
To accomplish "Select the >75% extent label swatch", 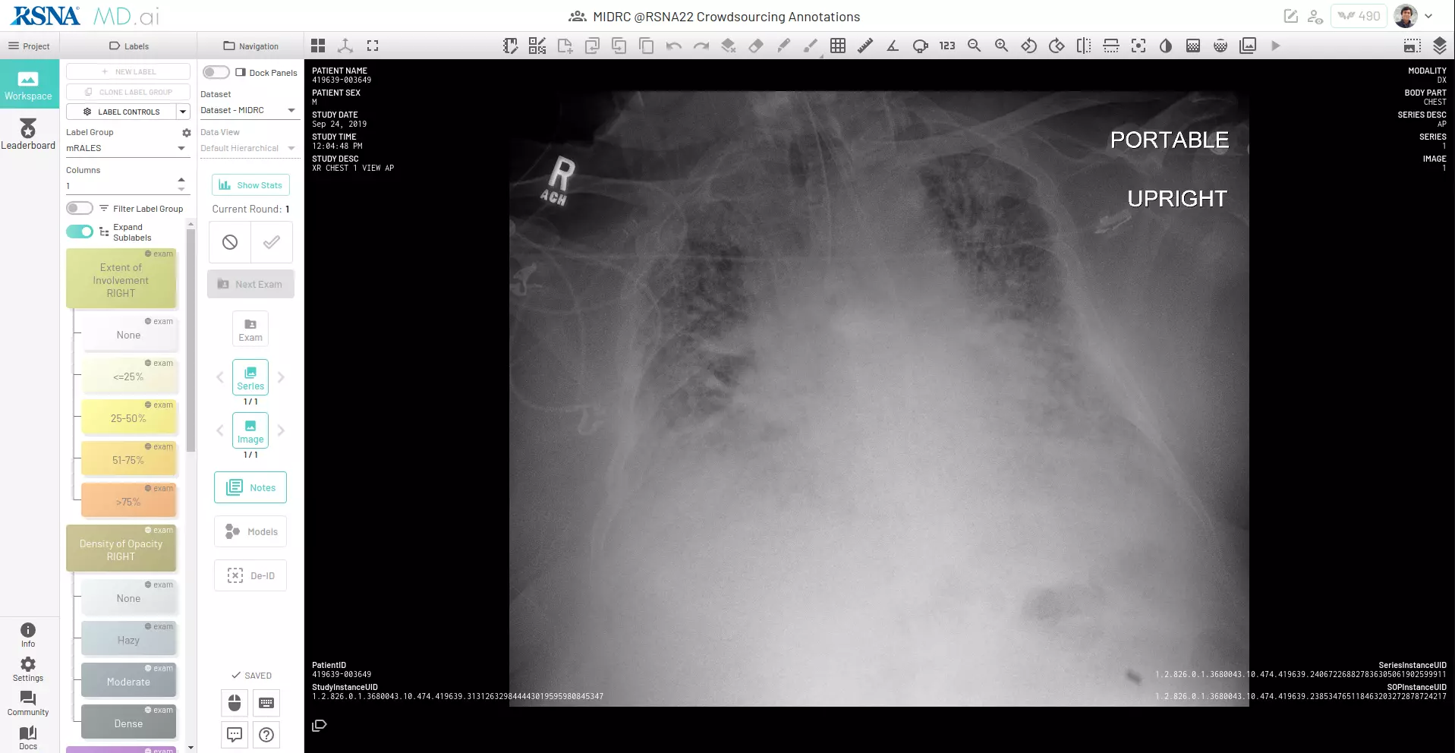I will 128,502.
